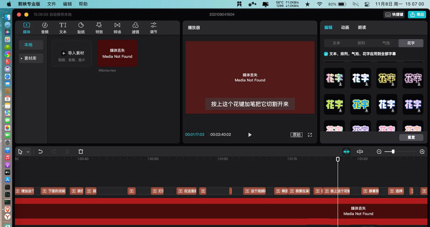The width and height of the screenshot is (430, 227).
Task: Open Control Center from menu bar
Action: (367, 4)
